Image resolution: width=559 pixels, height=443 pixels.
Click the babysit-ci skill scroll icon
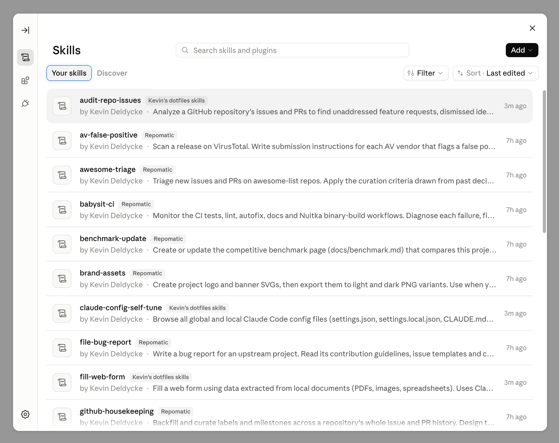click(62, 210)
